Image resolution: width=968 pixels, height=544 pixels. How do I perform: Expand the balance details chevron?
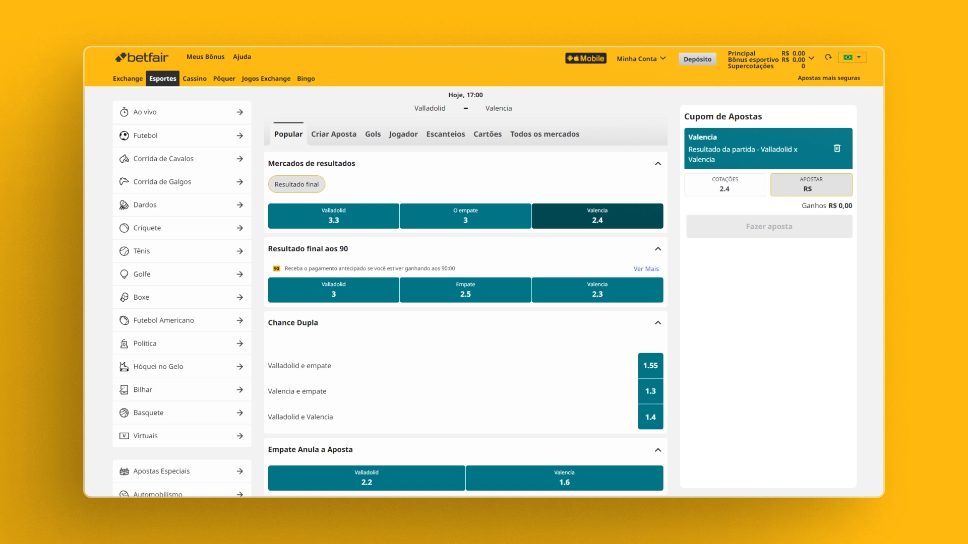(x=811, y=58)
